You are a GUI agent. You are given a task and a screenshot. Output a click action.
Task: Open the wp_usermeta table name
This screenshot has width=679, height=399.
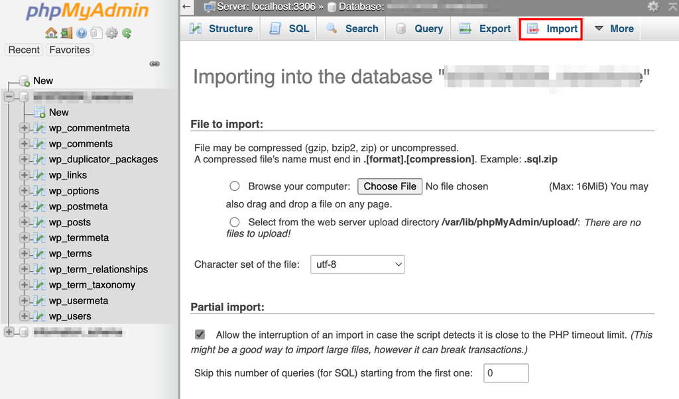(78, 301)
